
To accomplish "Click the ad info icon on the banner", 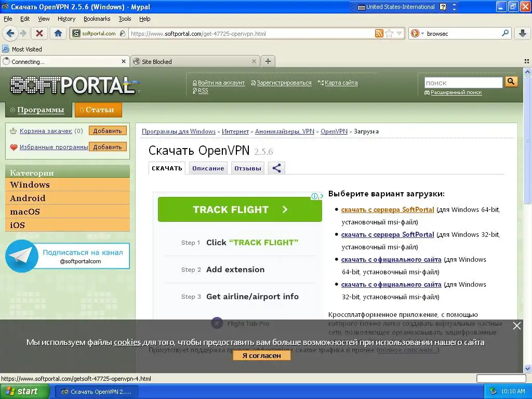I will (x=314, y=196).
